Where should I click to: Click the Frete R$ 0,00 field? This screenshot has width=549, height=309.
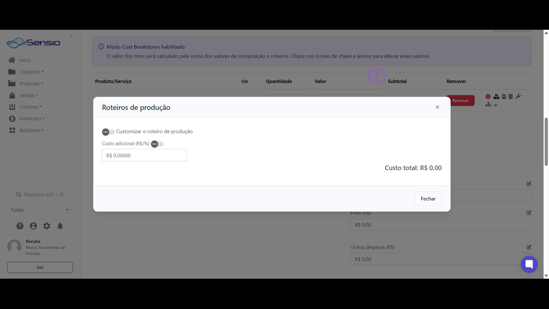(x=441, y=225)
